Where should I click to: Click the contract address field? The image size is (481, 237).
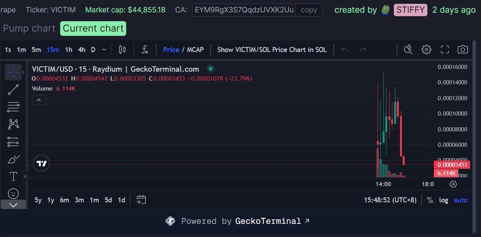pos(244,10)
